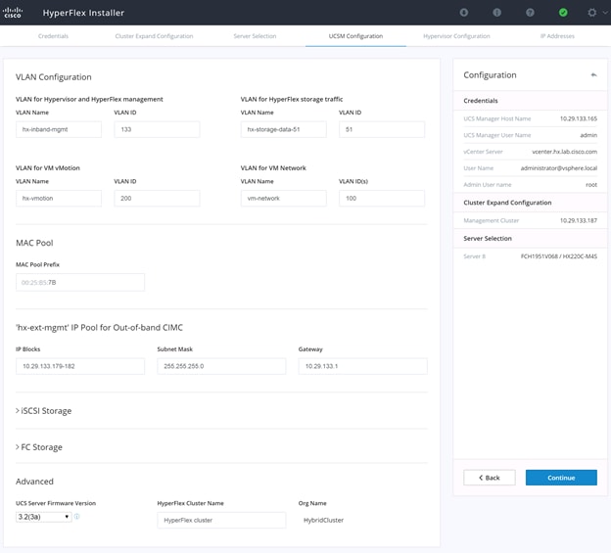
Task: Click Org Name value HybridCluster
Action: coord(323,520)
